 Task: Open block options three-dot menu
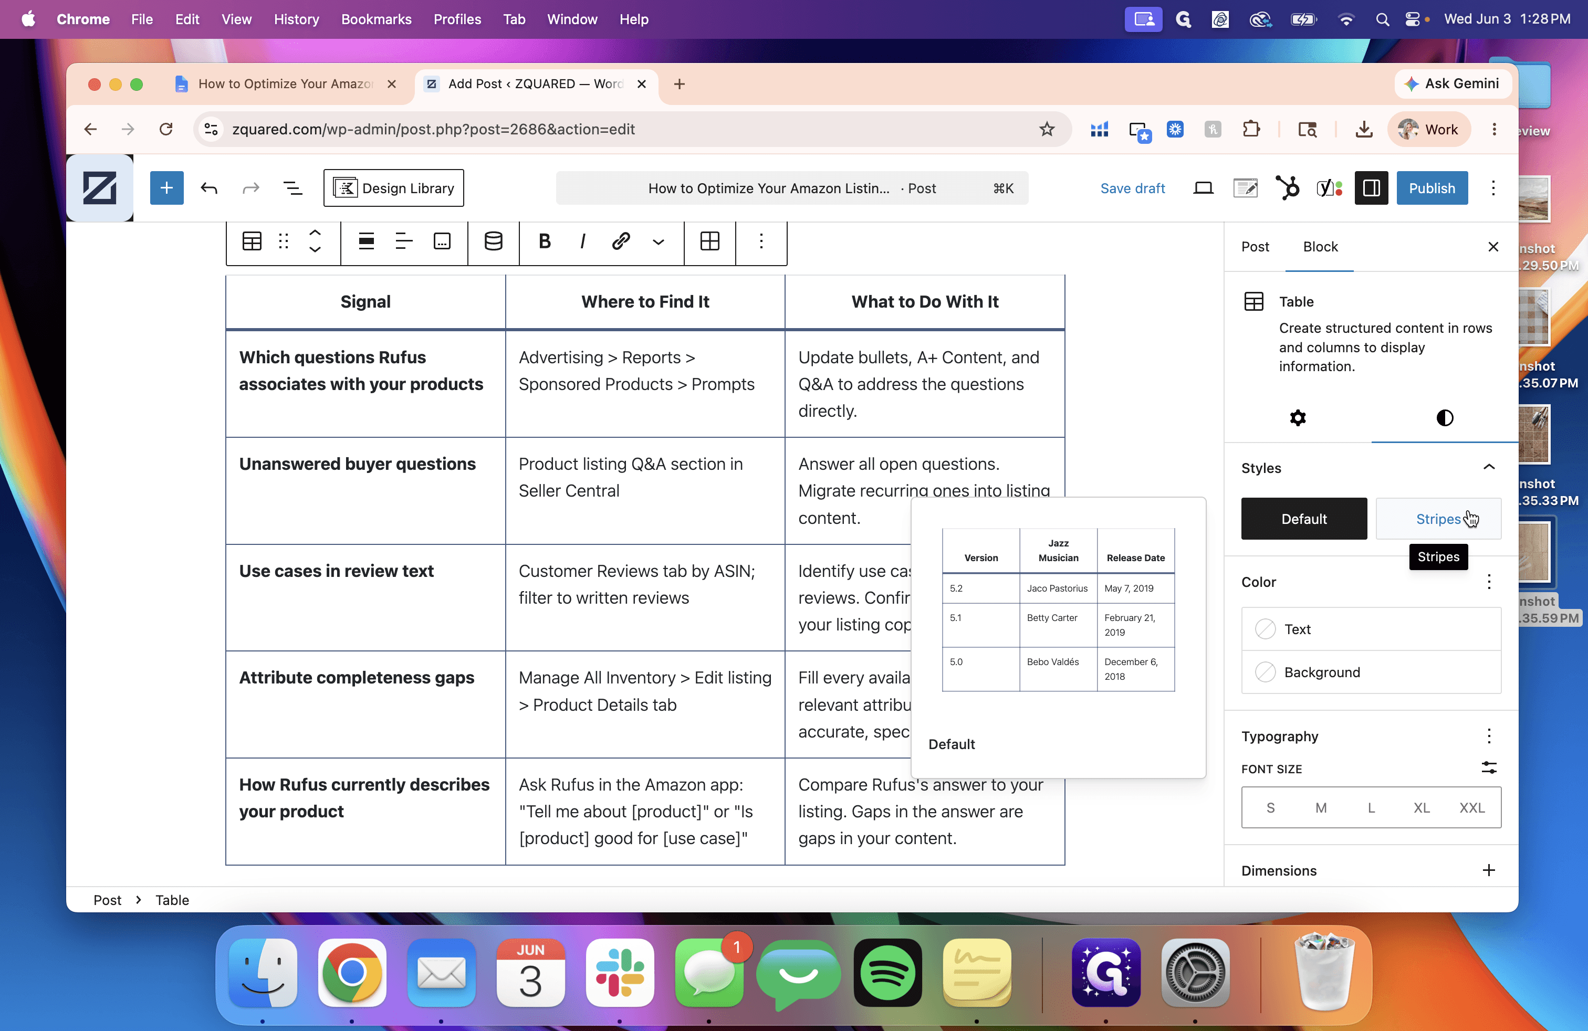761,241
